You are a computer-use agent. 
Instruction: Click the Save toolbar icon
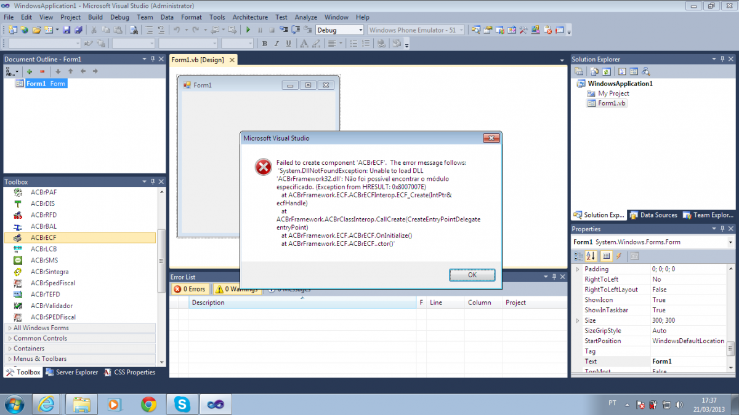[68, 30]
